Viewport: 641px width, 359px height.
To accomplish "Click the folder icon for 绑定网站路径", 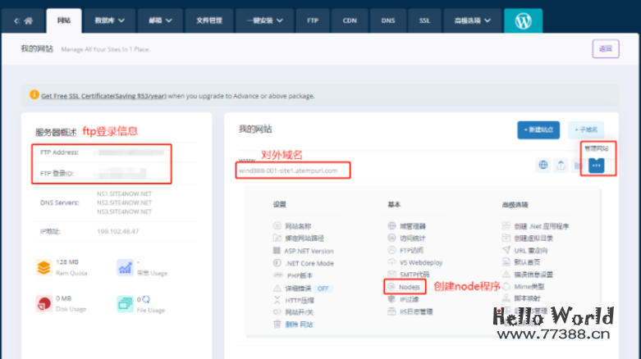I will tap(277, 238).
